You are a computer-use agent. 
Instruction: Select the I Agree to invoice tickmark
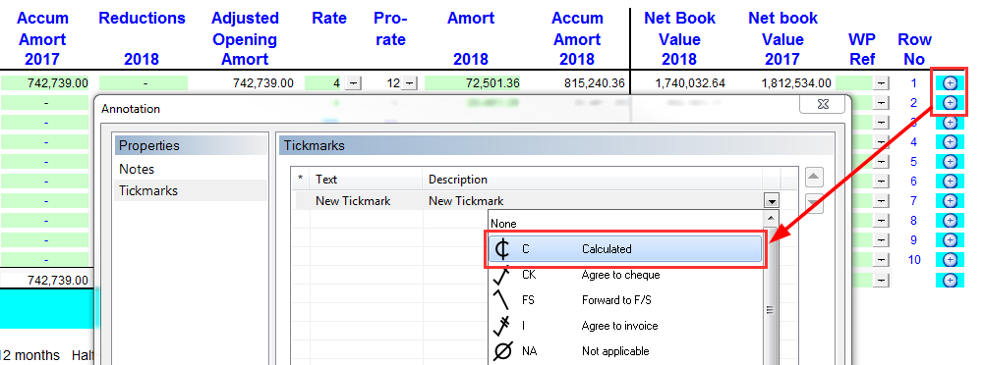[625, 326]
